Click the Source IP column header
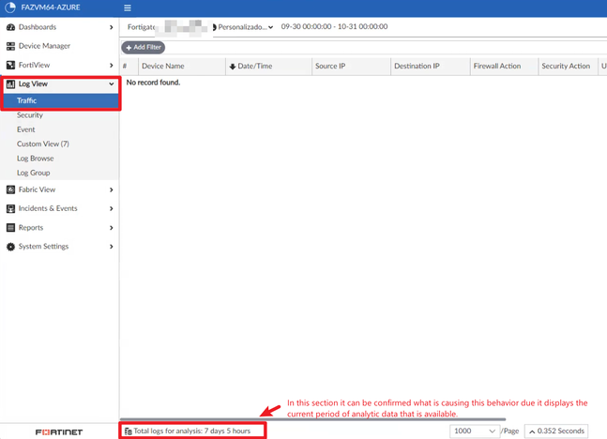The image size is (607, 439). coord(351,67)
